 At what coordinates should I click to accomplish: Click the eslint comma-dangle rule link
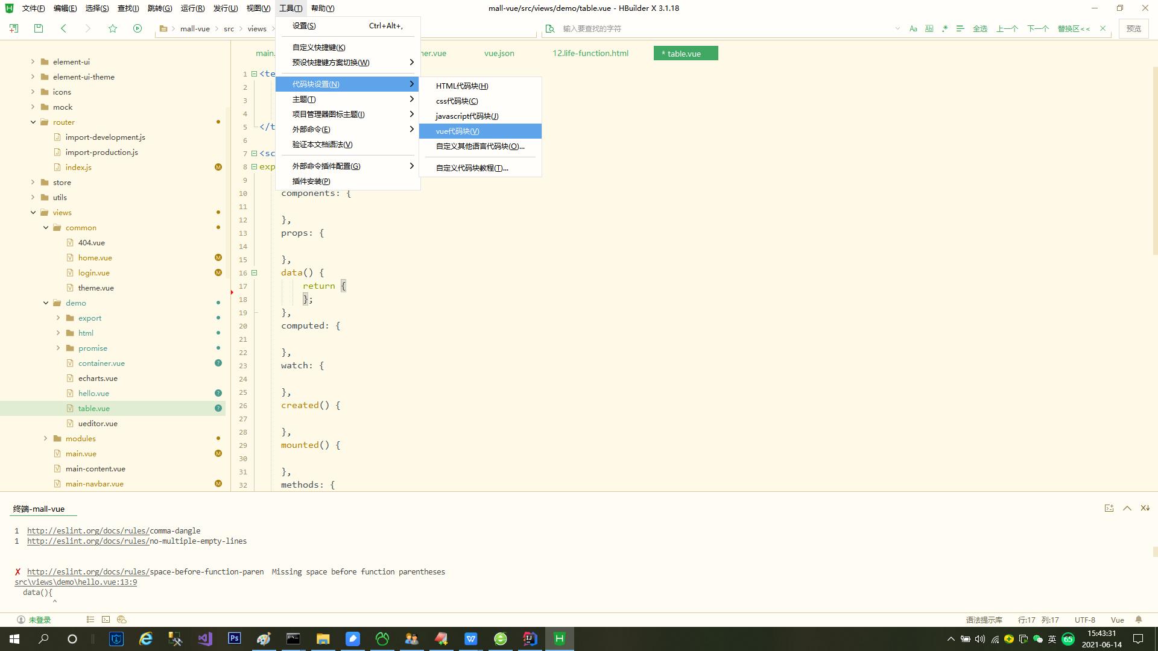[114, 531]
